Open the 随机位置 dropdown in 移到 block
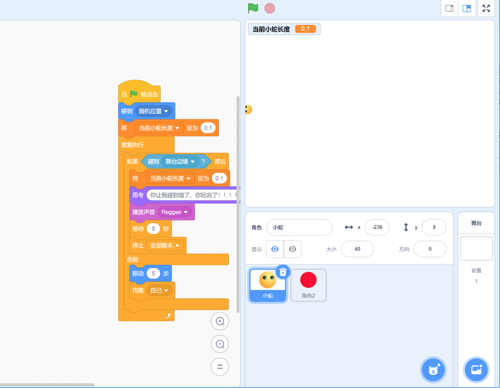The image size is (500, 388). point(154,111)
